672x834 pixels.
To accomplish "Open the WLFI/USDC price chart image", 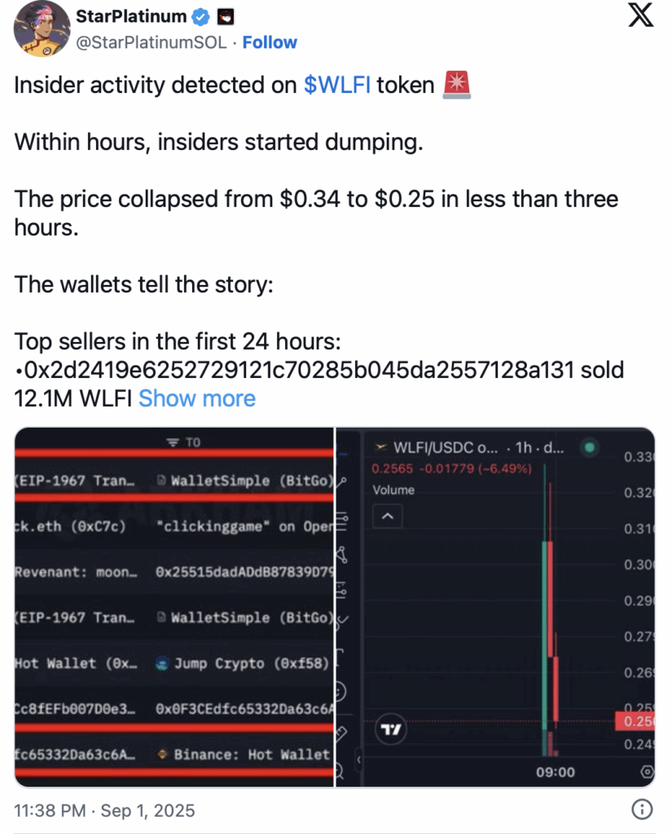I will tap(495, 607).
